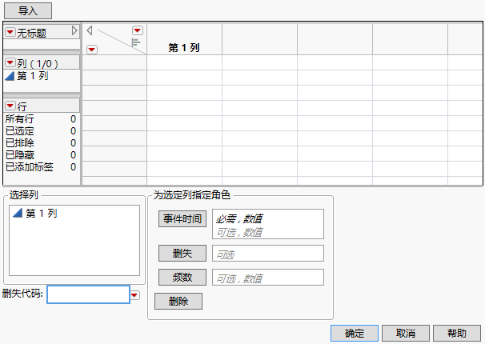Open the 行 panel red triangle menu

(10, 106)
